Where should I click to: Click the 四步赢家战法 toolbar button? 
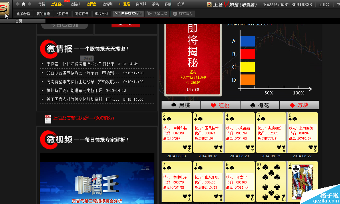tap(128, 14)
